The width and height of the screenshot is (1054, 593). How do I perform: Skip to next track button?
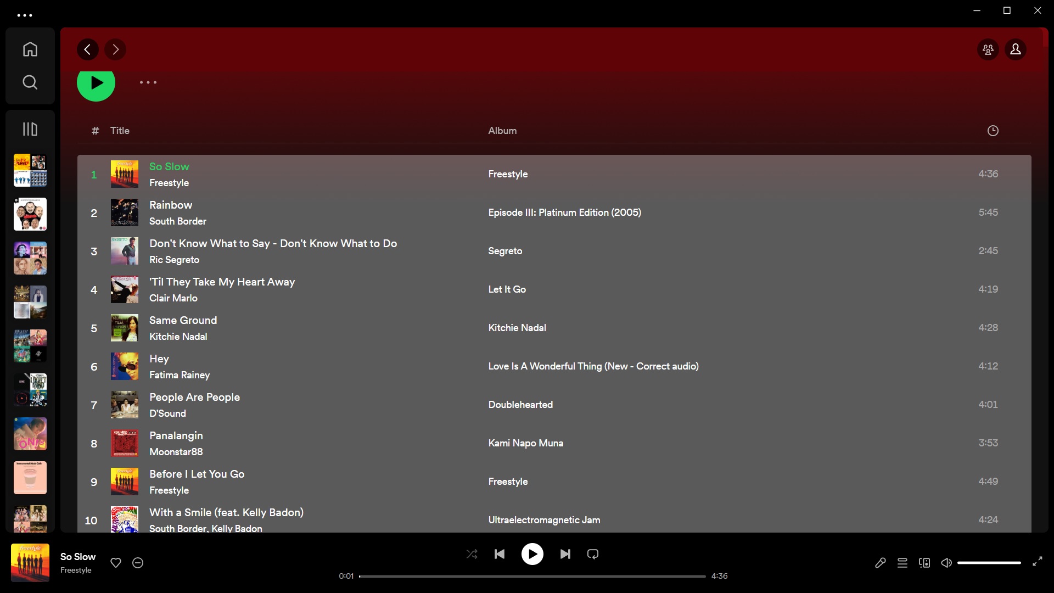(565, 554)
